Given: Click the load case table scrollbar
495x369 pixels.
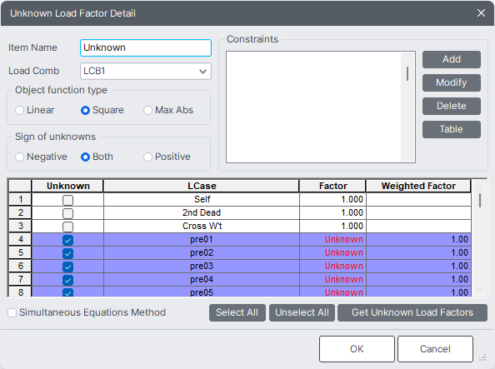Looking at the screenshot, I should 480,238.
